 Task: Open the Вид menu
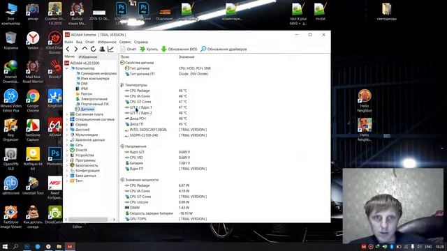tap(79, 42)
